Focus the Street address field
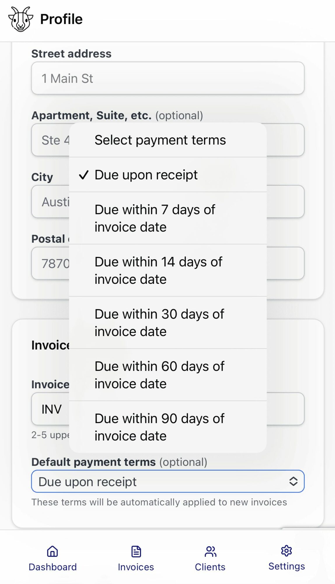This screenshot has height=584, width=335. pos(168,78)
